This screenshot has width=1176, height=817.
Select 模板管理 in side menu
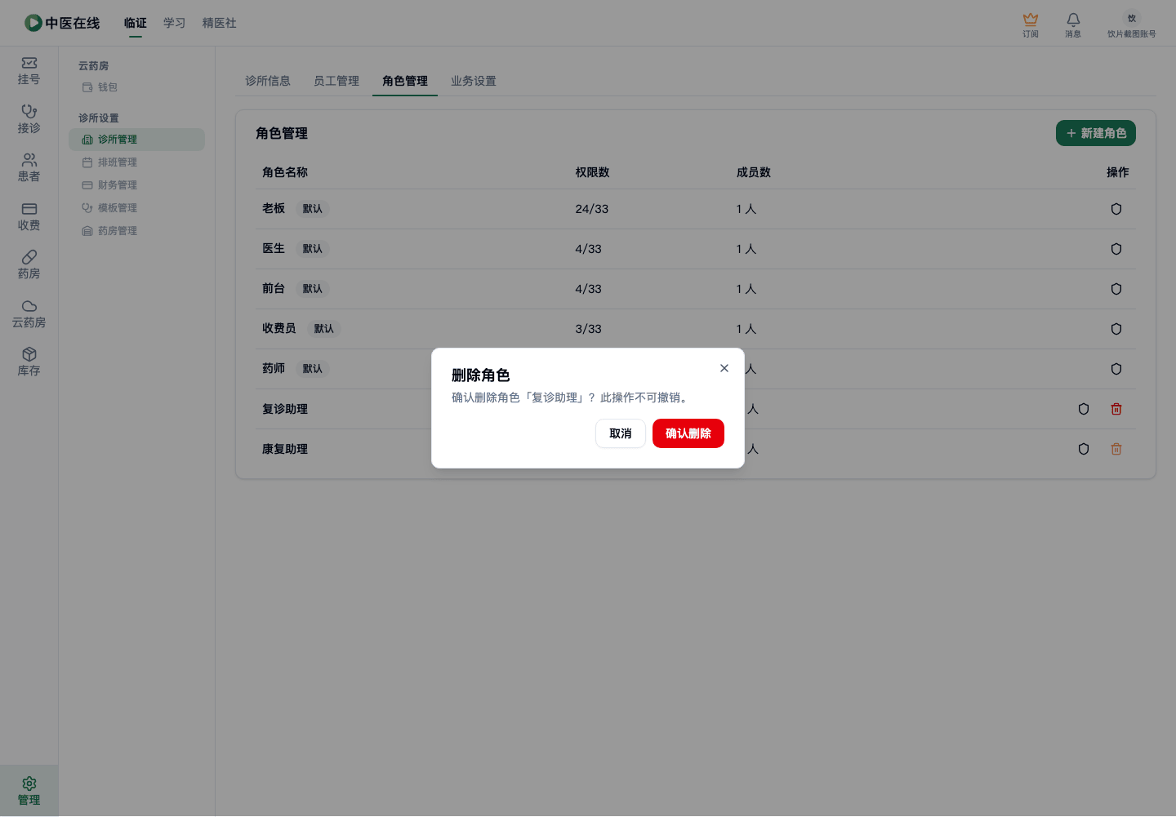click(x=136, y=208)
